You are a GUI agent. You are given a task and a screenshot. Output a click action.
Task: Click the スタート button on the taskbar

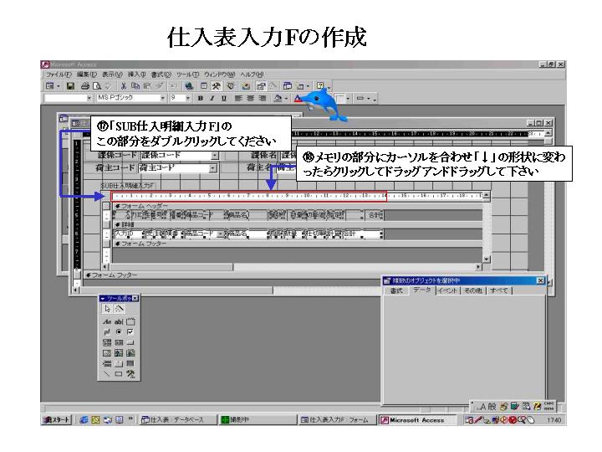pos(61,420)
